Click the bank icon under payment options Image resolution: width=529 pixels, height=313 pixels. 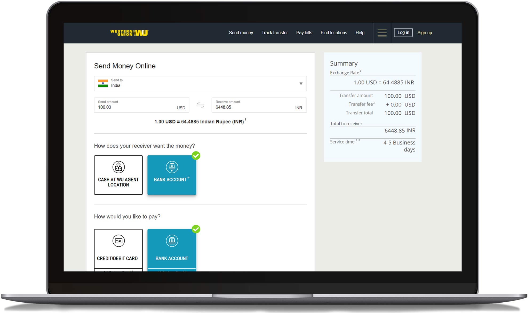click(172, 241)
